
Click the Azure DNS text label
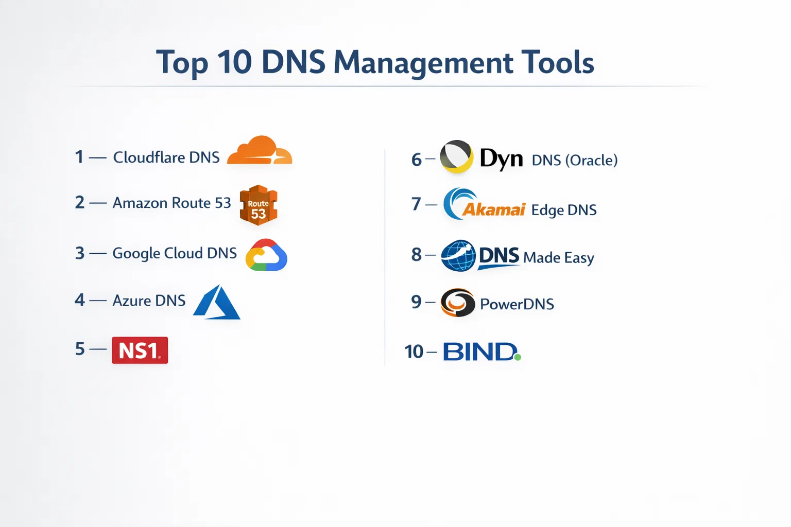149,301
